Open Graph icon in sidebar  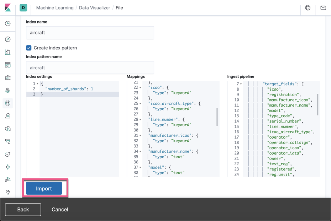pos(7,167)
